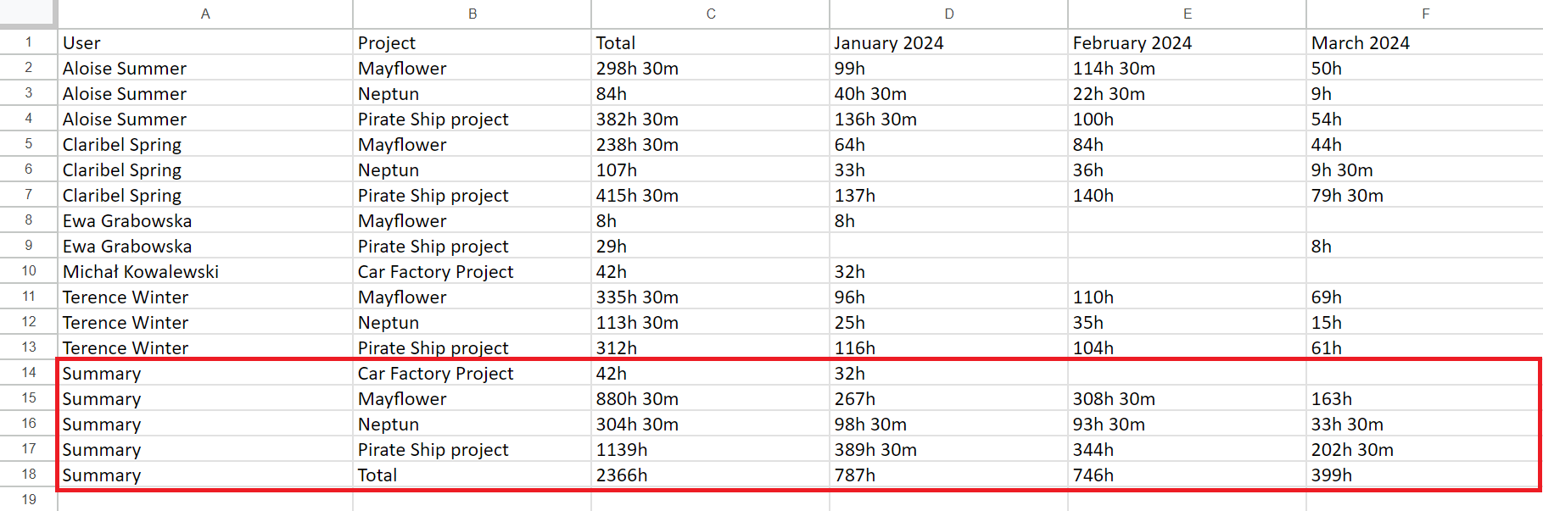1543x511 pixels.
Task: Select cell '33h 30m' in row 16
Action: pos(1425,424)
